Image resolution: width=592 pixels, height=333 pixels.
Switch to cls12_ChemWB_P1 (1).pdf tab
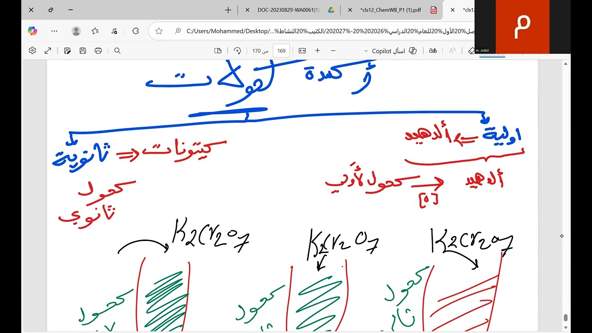391,10
